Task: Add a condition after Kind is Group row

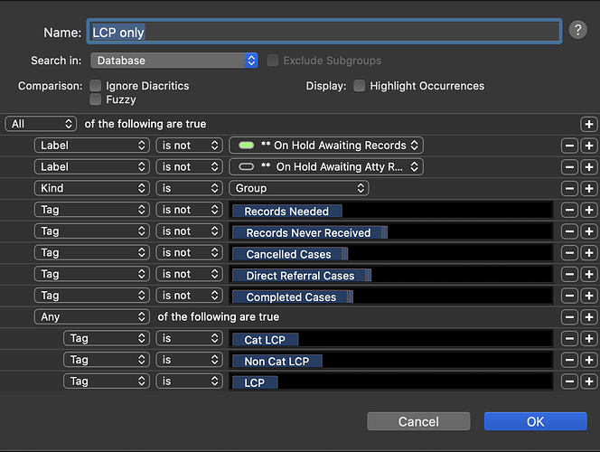Action: (589, 188)
